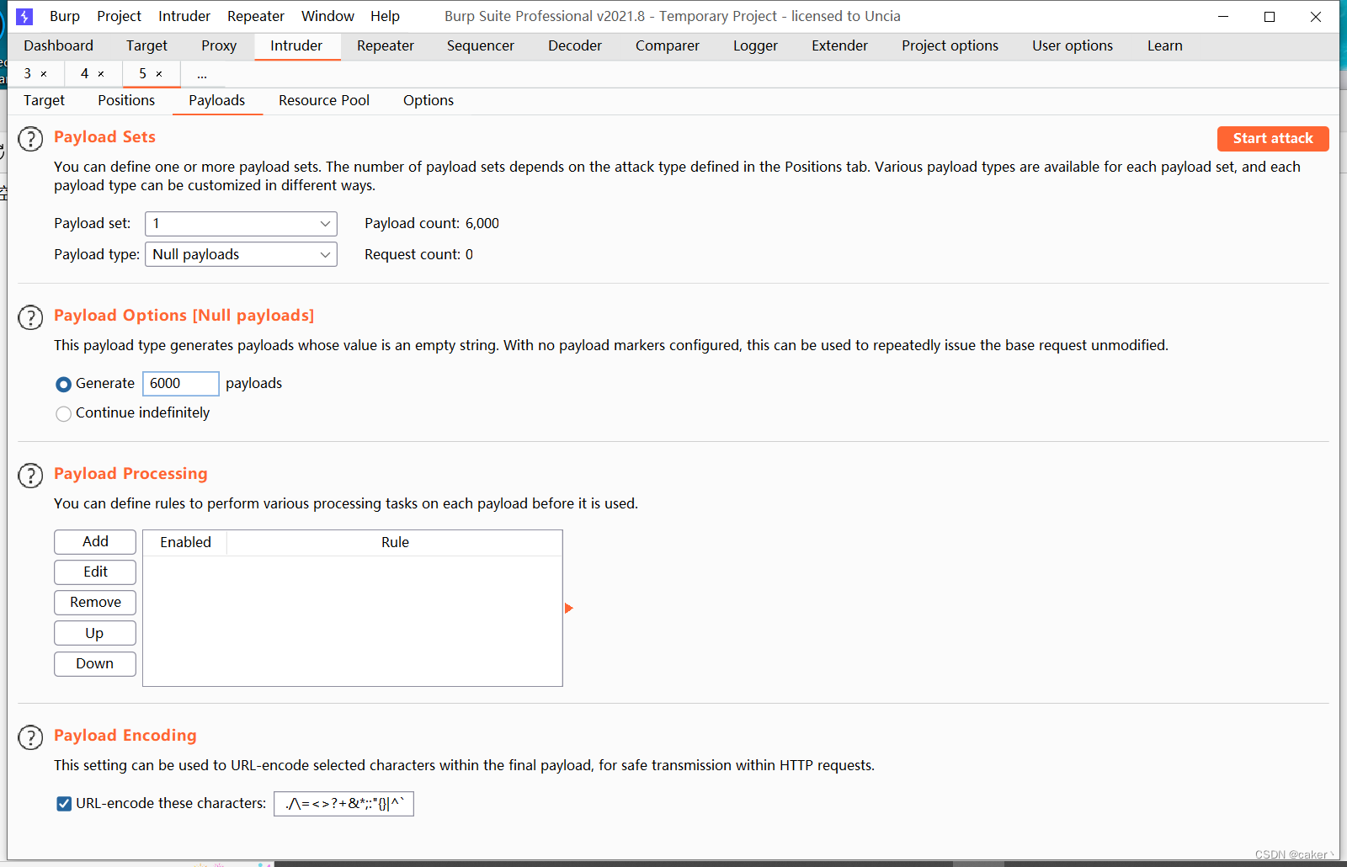Open the Repeater menu in menu bar
Viewport: 1347px width, 867px height.
(x=256, y=16)
